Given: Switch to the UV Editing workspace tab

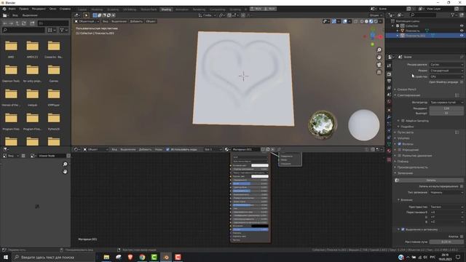Looking at the screenshot, I should click(130, 9).
